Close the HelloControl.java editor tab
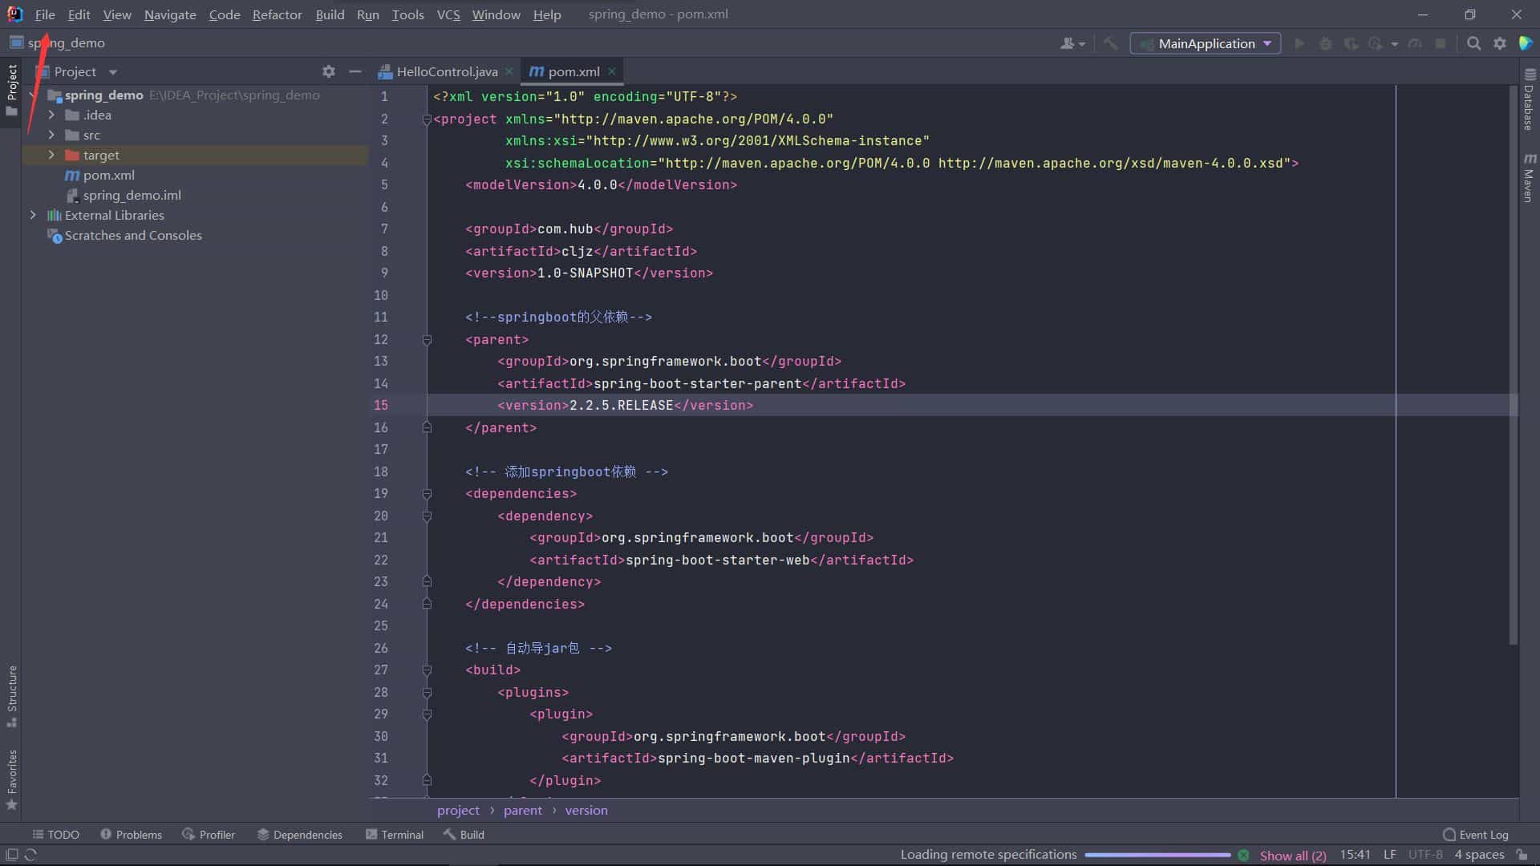The height and width of the screenshot is (866, 1540). 509,71
